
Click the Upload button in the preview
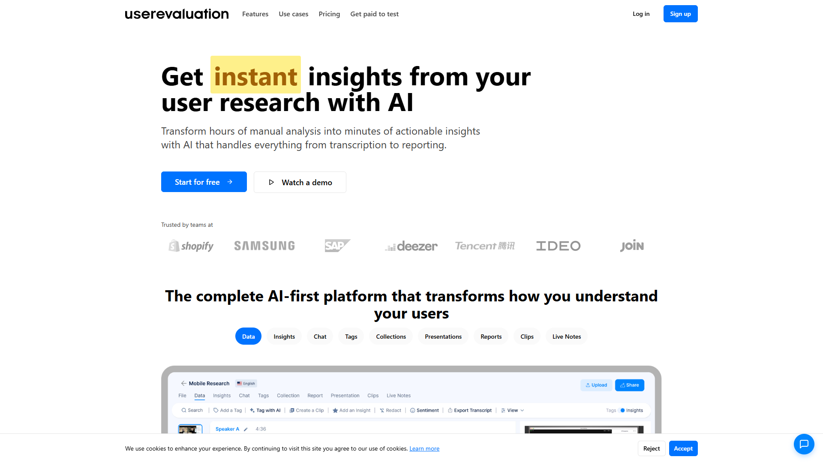pos(596,385)
